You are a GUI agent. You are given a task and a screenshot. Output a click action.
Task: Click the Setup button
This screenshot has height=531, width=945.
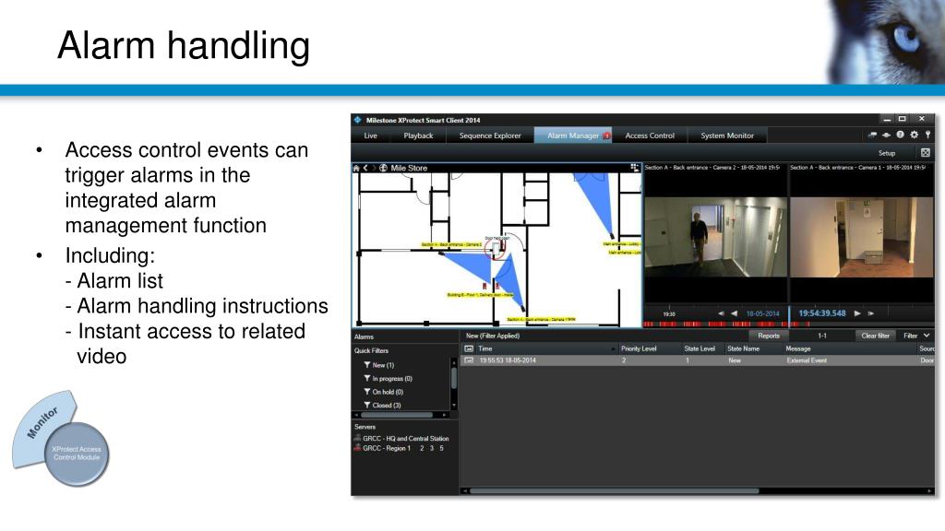[x=887, y=153]
